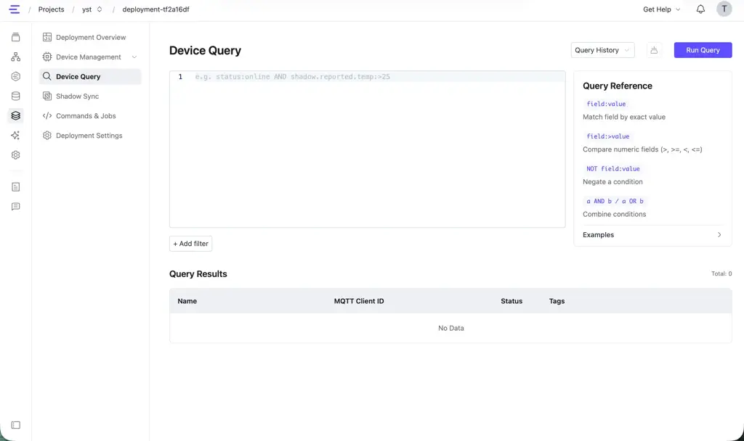This screenshot has width=744, height=441.
Task: Click the MQTT Client ID column header
Action: coord(359,301)
